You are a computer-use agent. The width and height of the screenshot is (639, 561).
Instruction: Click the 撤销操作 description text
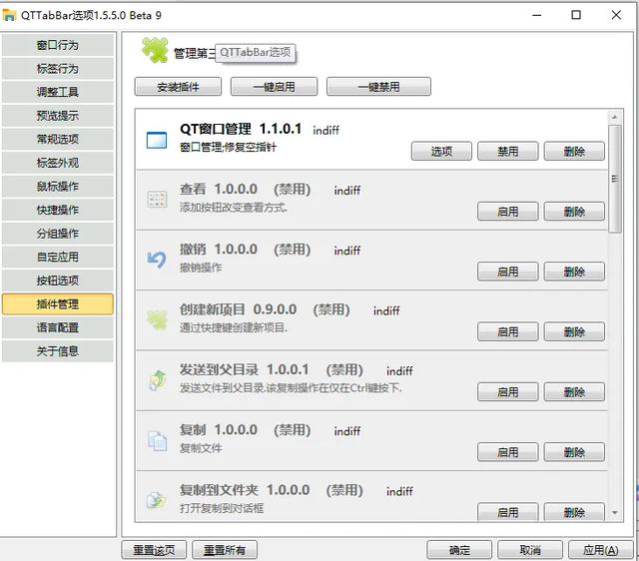(201, 268)
